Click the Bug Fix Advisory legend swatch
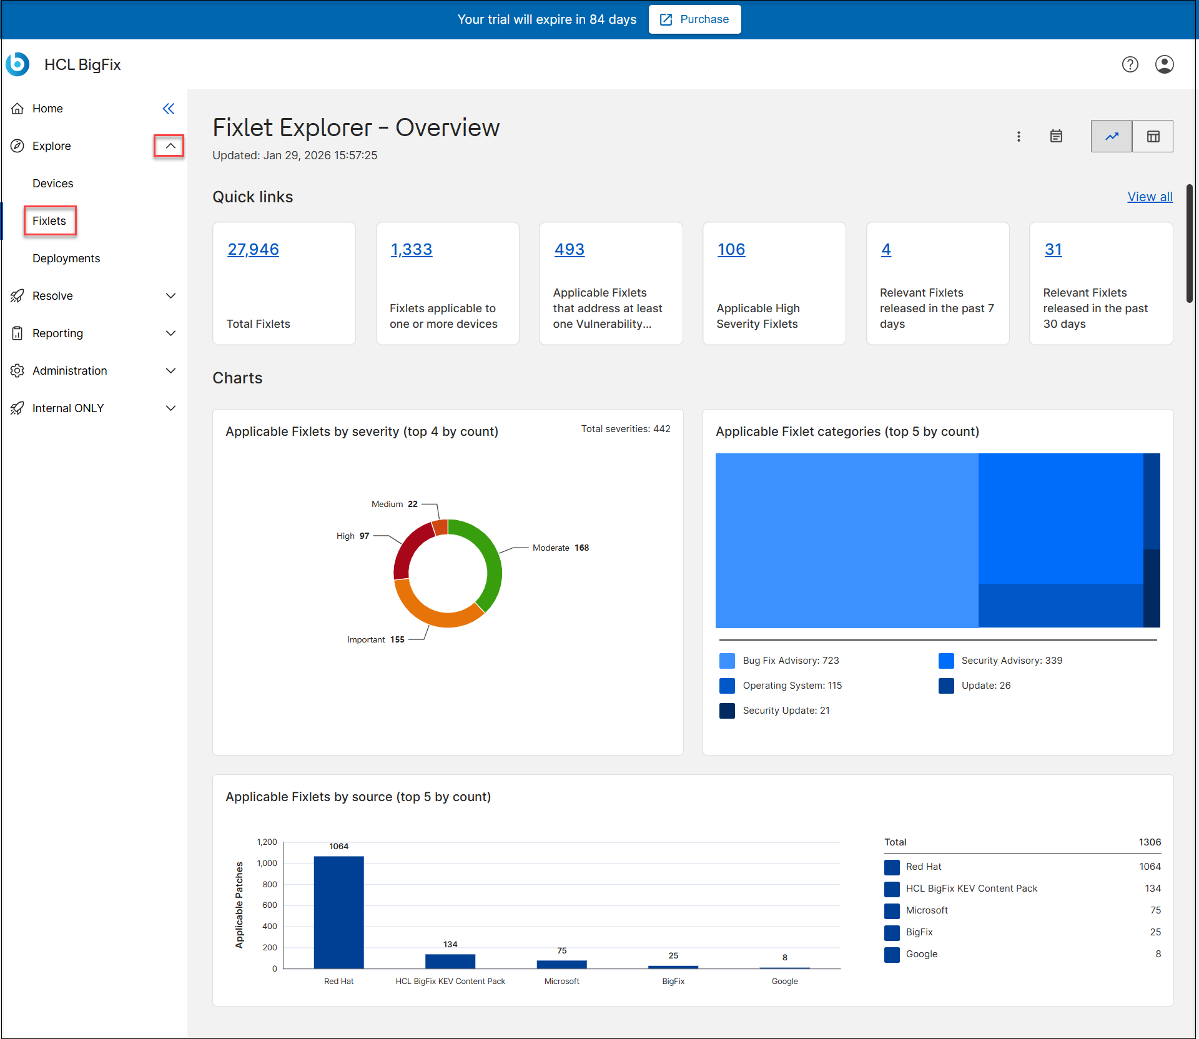The height and width of the screenshot is (1039, 1199). 727,661
